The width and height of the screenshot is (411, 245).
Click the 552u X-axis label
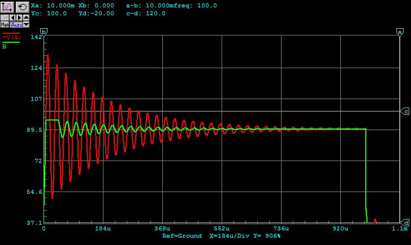(222, 229)
